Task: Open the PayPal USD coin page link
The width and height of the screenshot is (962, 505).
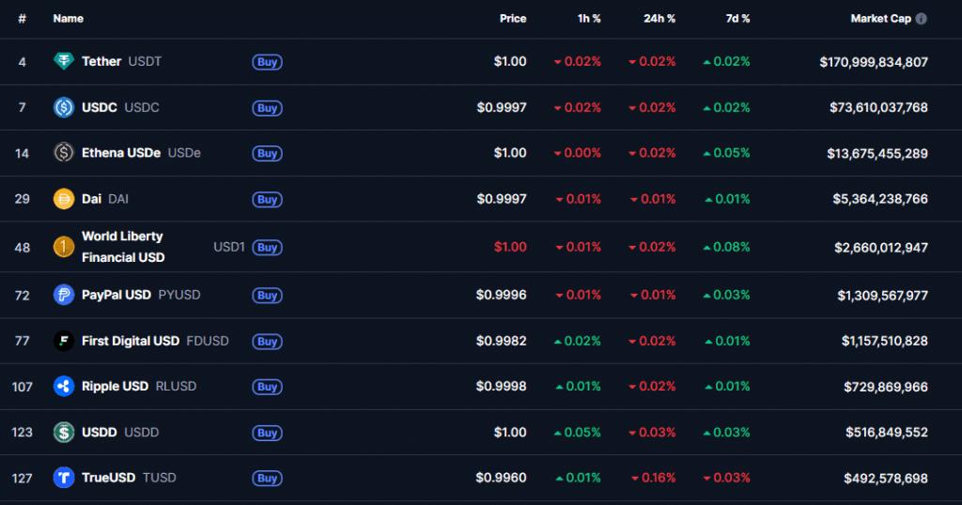Action: (116, 295)
